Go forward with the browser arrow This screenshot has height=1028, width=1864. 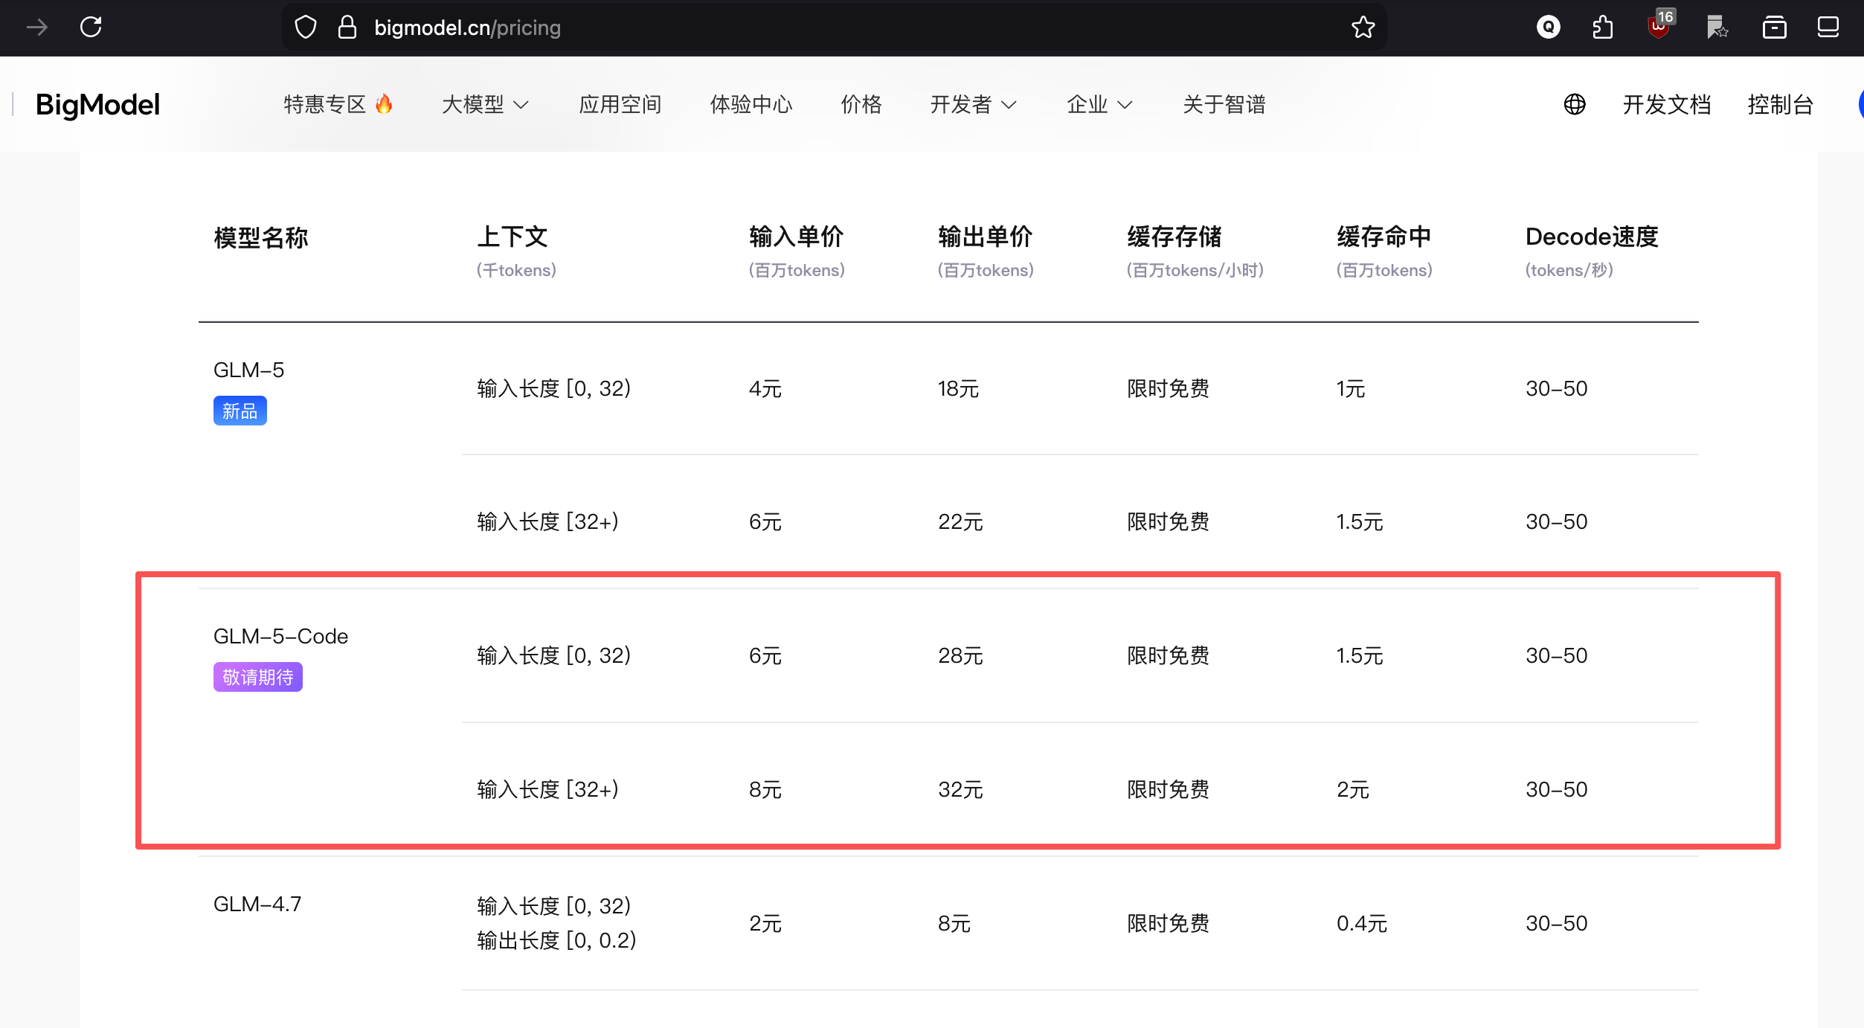coord(36,28)
